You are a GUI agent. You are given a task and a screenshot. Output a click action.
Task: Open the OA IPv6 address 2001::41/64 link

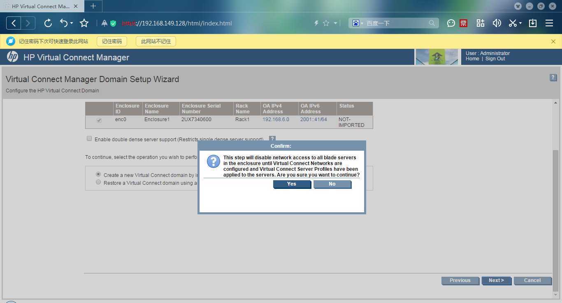click(314, 119)
